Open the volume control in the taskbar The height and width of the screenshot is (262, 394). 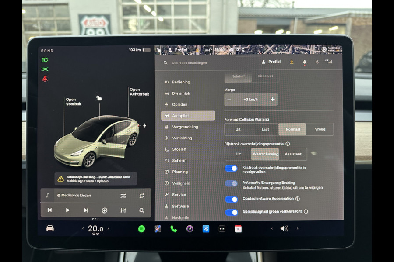284,228
